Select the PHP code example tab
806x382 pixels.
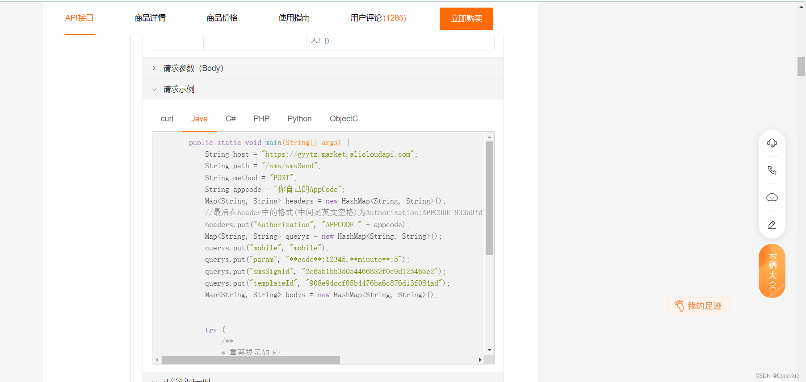261,119
